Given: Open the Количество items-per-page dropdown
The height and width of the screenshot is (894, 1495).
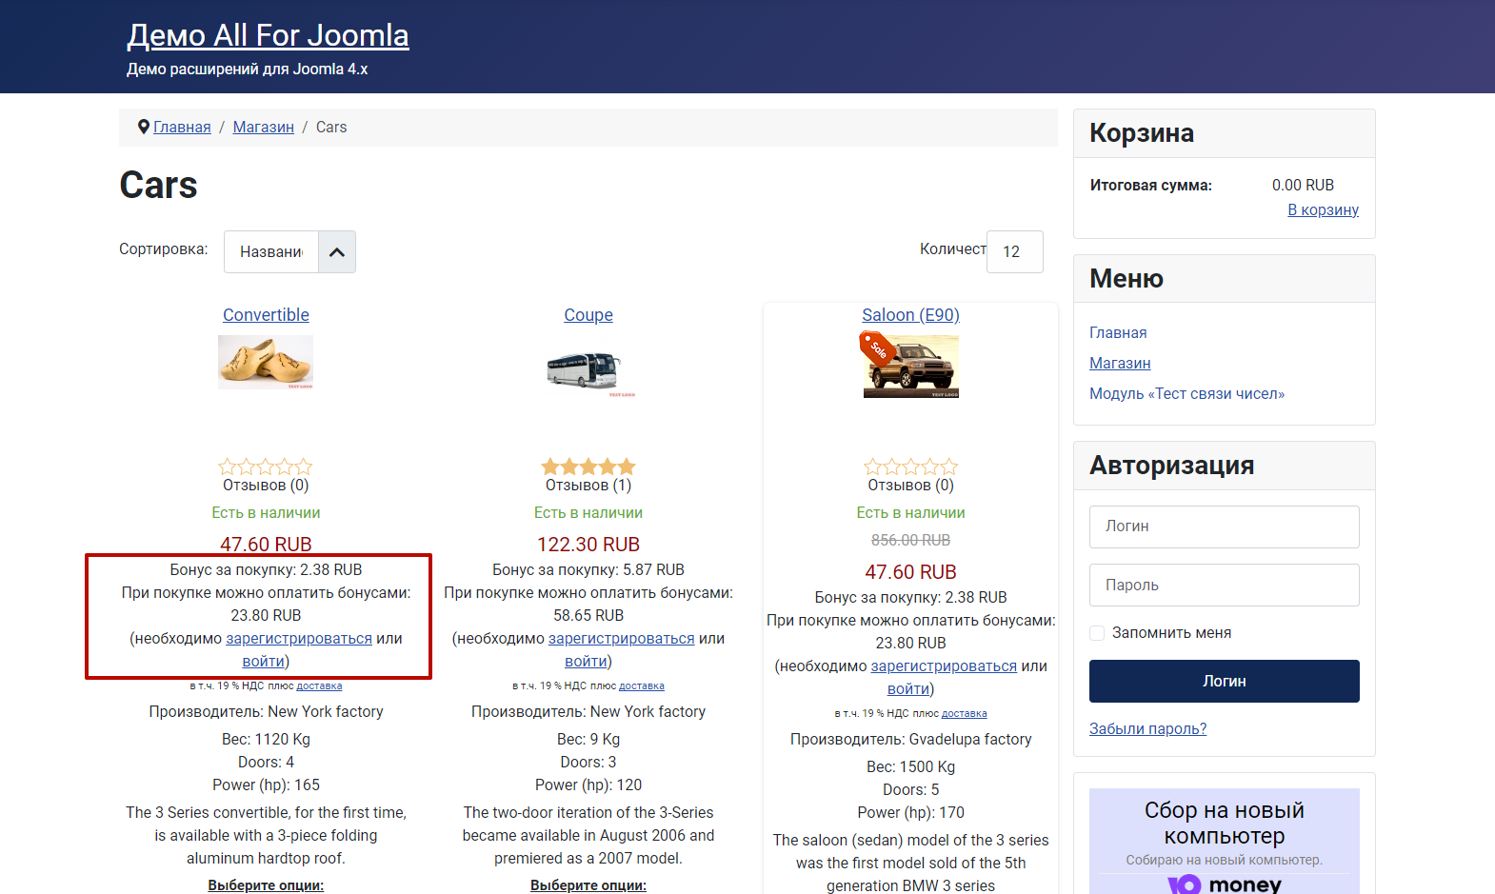Looking at the screenshot, I should 1015,252.
